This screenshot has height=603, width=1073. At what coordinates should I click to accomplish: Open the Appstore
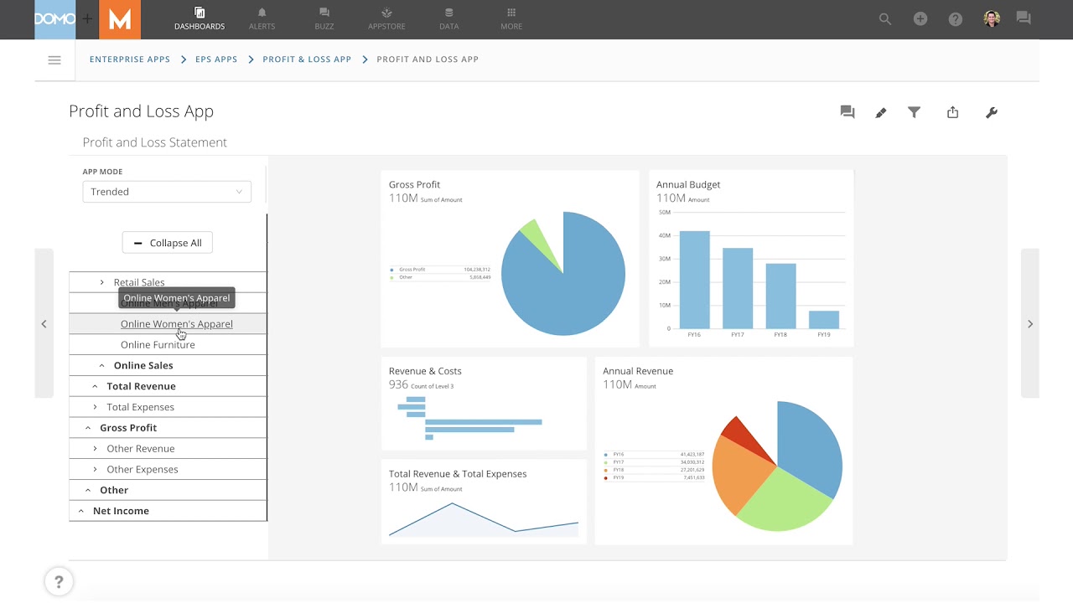[386, 18]
